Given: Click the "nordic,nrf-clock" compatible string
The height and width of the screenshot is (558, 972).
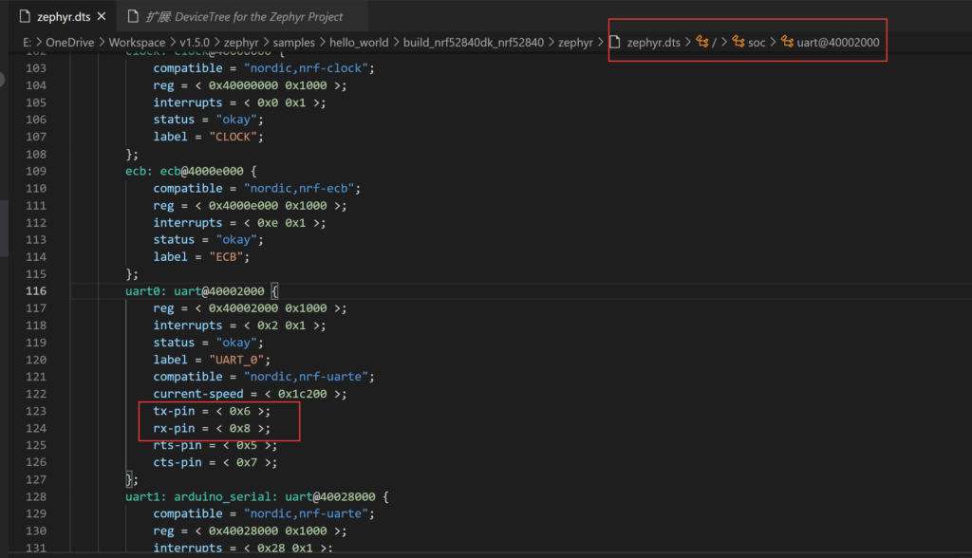Looking at the screenshot, I should click(x=306, y=68).
